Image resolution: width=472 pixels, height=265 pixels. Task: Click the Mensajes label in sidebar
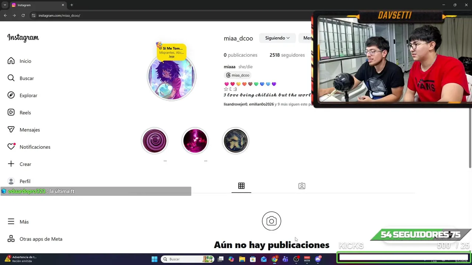tap(29, 130)
